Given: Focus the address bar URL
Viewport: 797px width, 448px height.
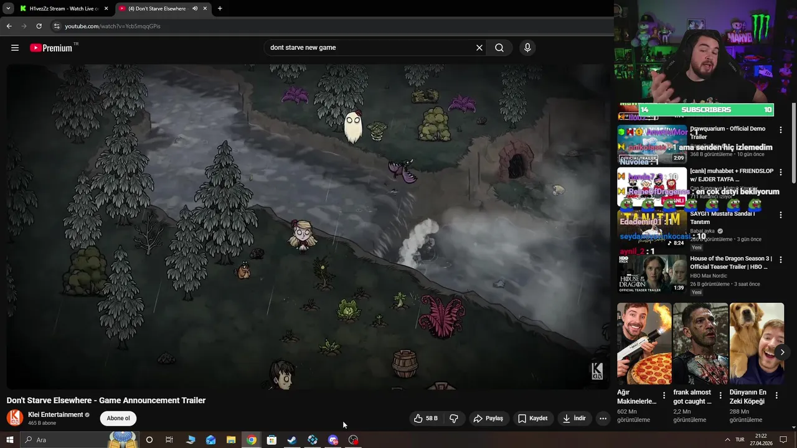Looking at the screenshot, I should (x=113, y=26).
